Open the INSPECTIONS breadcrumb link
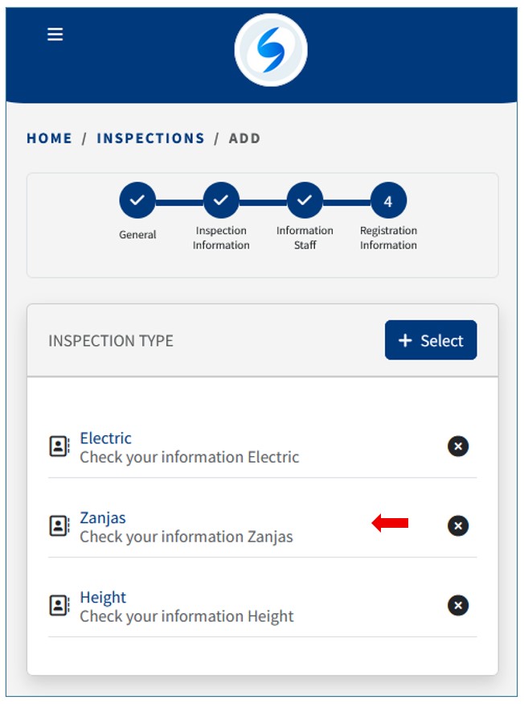Image resolution: width=524 pixels, height=704 pixels. coord(150,138)
